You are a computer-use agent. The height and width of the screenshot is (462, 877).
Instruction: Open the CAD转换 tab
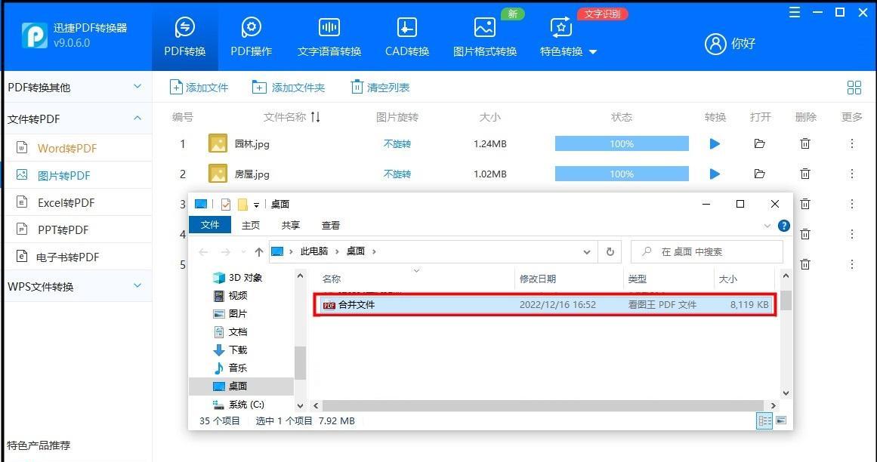point(406,36)
